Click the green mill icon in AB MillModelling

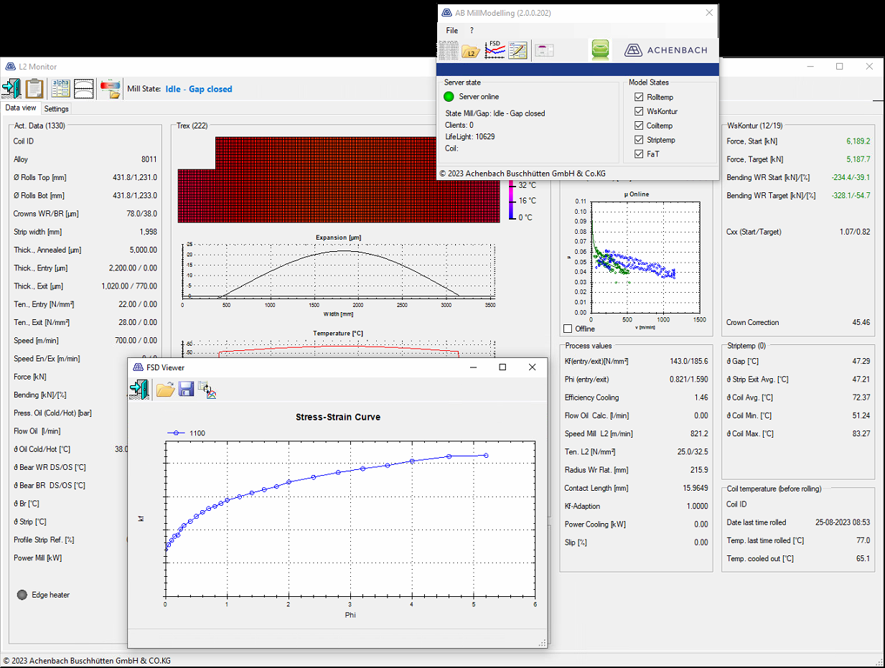tap(601, 50)
